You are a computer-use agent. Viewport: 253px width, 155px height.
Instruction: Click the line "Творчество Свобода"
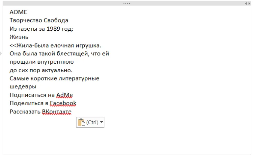coord(39,20)
